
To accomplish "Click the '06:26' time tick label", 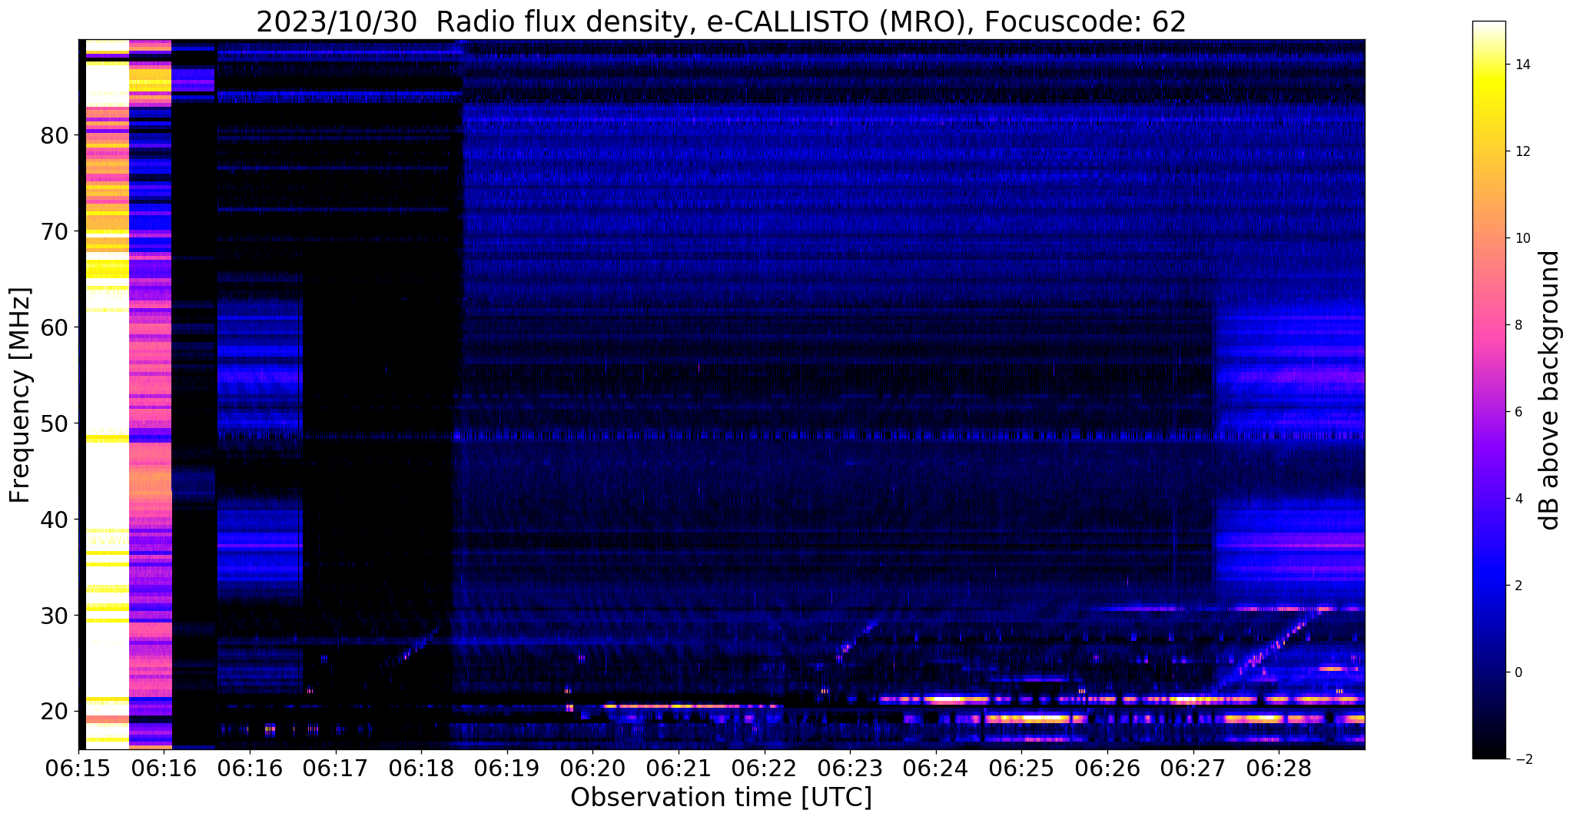I will point(1107,768).
